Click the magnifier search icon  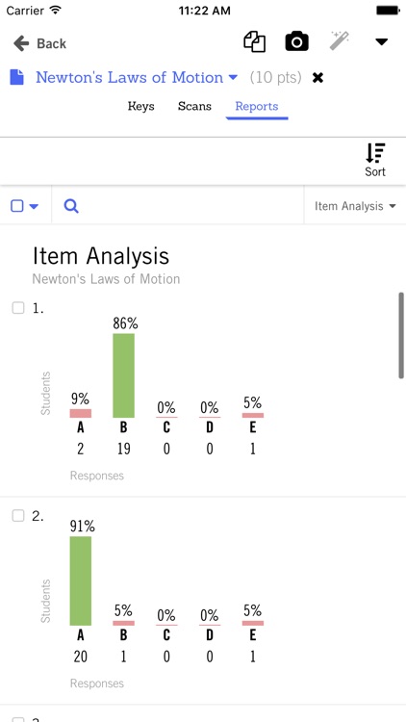(71, 206)
